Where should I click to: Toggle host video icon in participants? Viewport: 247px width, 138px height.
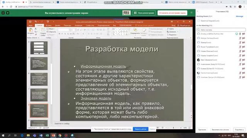(244, 34)
